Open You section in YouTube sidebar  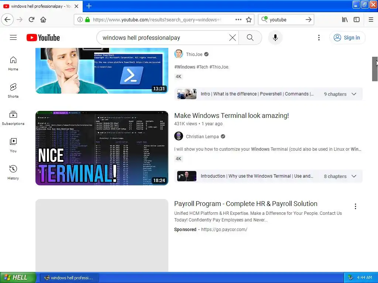[x=13, y=145]
